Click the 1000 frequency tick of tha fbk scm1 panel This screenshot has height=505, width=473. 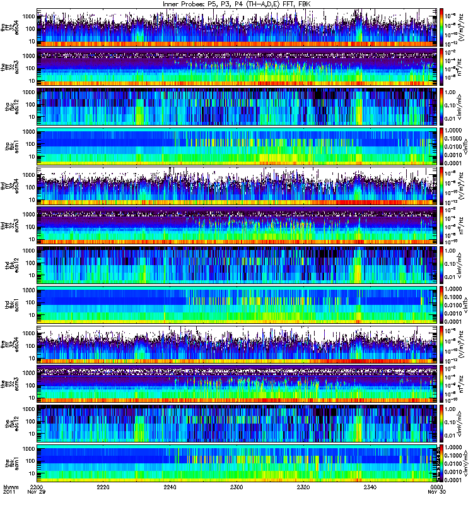point(28,132)
